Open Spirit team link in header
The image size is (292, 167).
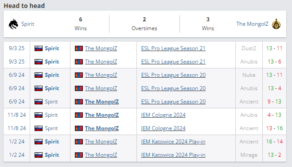(28, 24)
